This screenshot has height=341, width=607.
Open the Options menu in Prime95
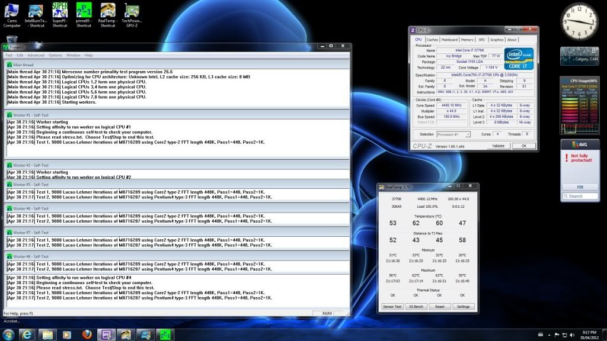coord(55,55)
